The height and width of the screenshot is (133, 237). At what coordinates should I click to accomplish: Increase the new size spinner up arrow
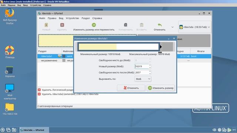150,65
